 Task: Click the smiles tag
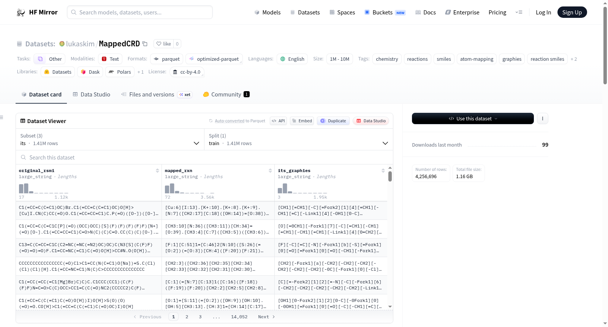coord(444,59)
